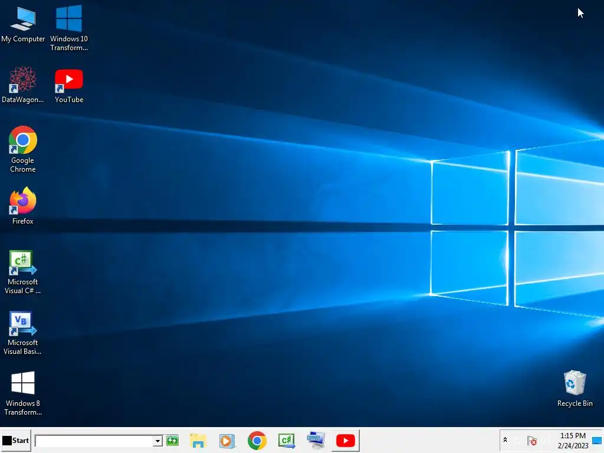
Task: Expand the taskbar address box dropdown arrow
Action: (x=157, y=441)
